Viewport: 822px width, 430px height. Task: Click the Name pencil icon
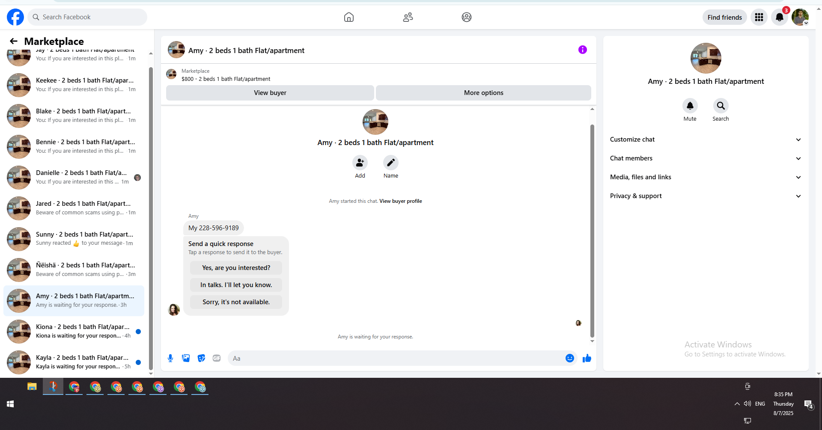coord(391,163)
